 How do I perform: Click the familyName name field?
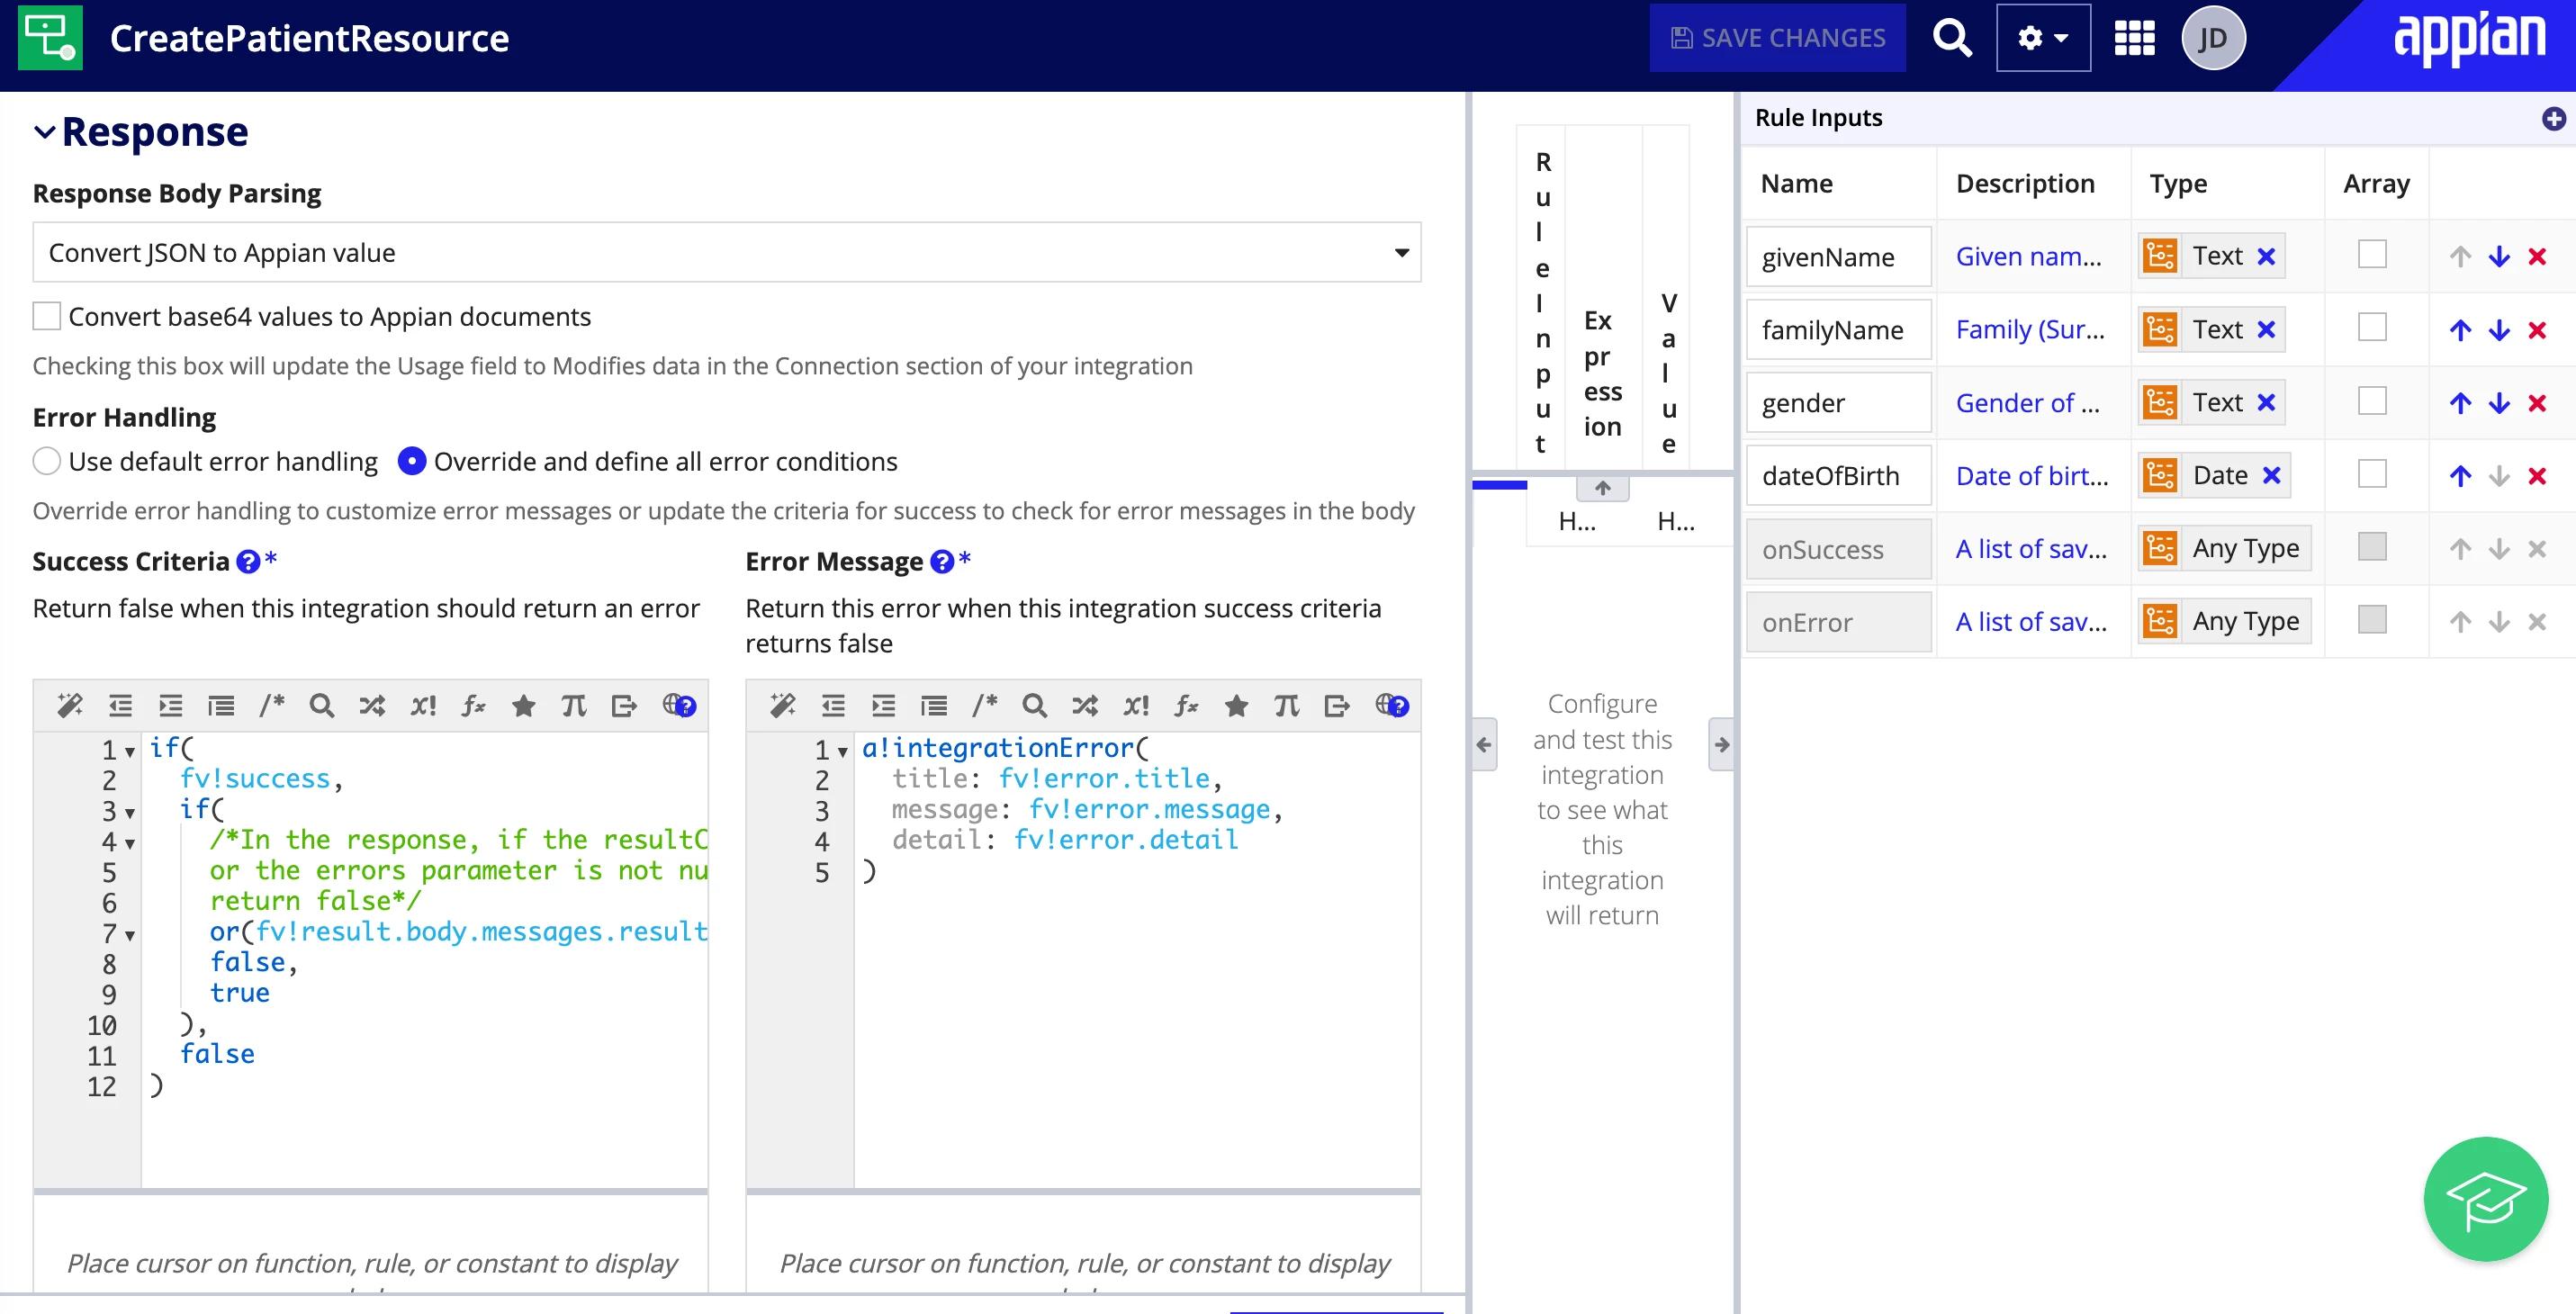[1838, 329]
